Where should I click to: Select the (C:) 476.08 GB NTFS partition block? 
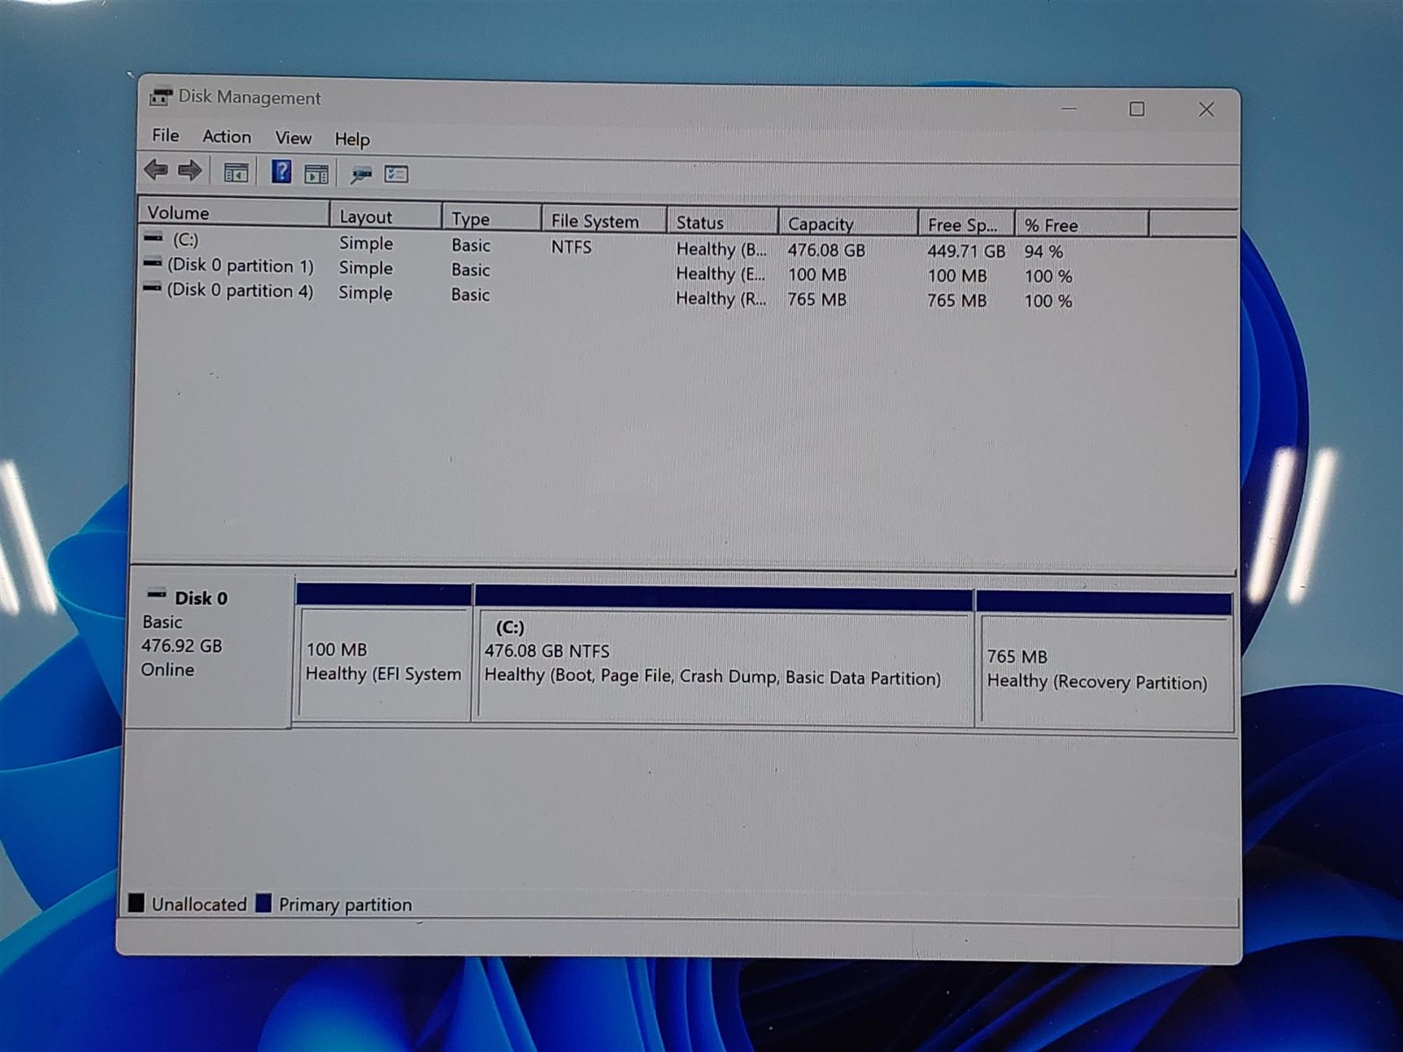(723, 656)
